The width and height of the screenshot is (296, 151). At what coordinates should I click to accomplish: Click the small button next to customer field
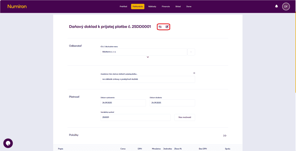tap(191, 52)
